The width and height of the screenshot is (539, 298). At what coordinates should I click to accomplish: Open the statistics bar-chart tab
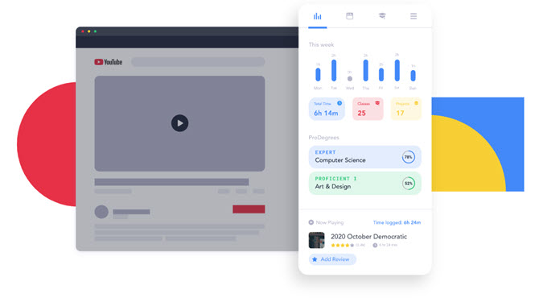[317, 16]
